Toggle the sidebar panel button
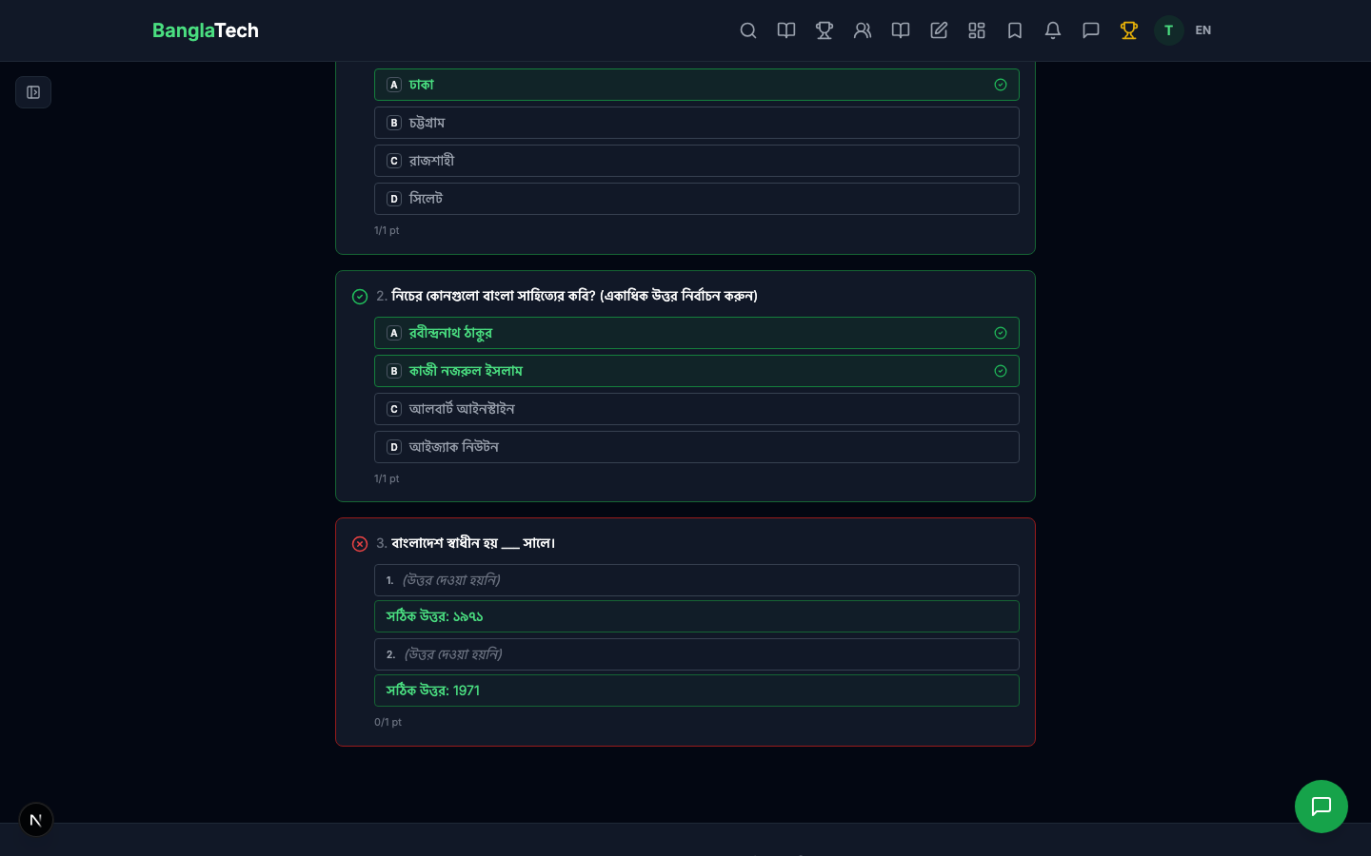 pyautogui.click(x=33, y=92)
